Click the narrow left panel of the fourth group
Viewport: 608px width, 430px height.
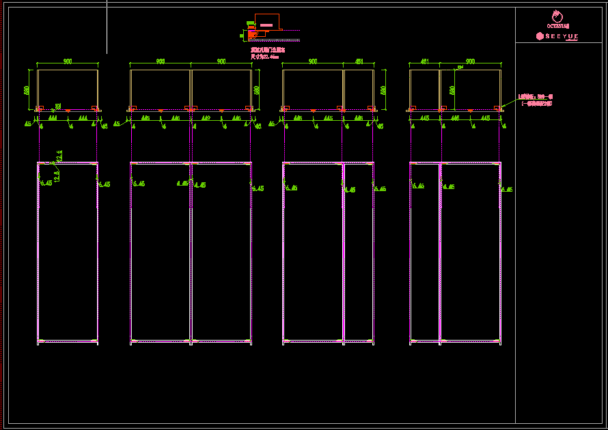pyautogui.click(x=424, y=253)
